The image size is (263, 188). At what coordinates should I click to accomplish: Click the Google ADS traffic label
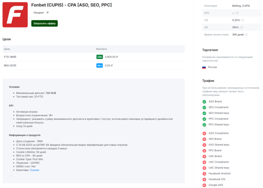tap(216, 185)
